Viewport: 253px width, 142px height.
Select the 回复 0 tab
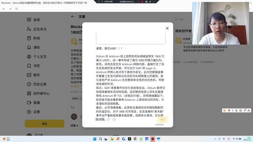(74, 125)
